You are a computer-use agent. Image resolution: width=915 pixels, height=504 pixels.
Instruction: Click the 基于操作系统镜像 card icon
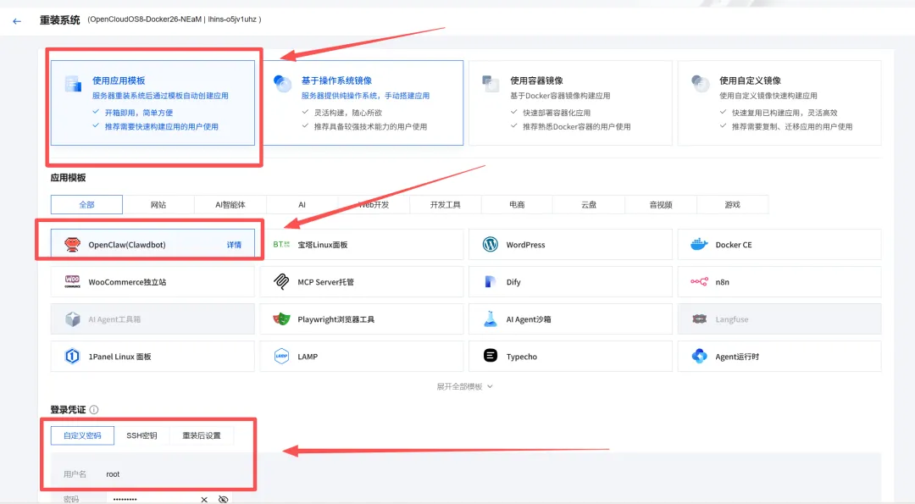tap(282, 84)
